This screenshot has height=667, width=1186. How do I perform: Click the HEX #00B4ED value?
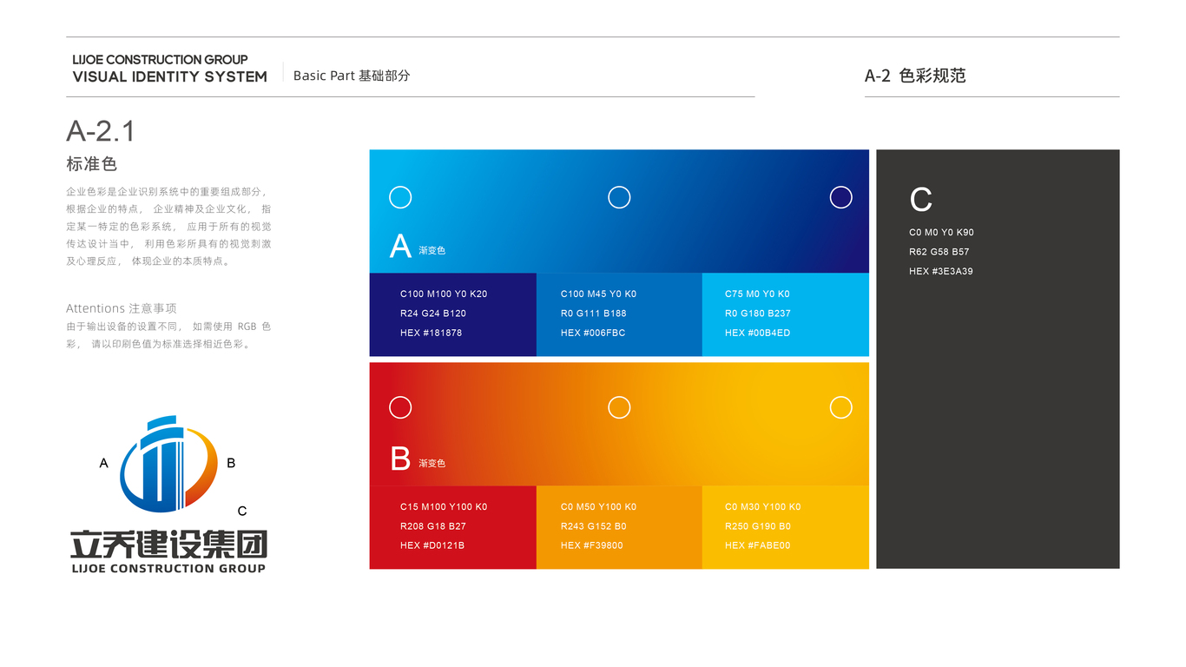(758, 333)
